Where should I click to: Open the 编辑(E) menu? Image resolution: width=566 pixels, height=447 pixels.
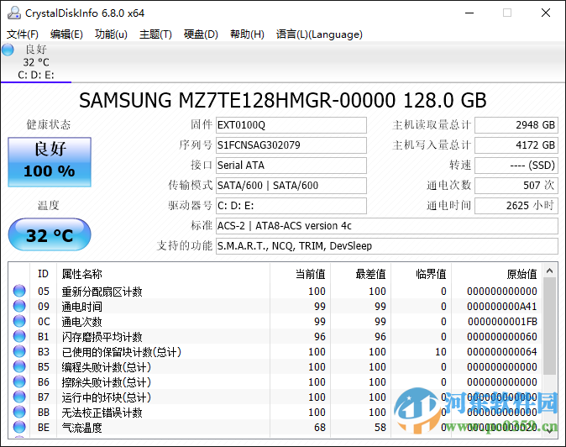point(67,34)
